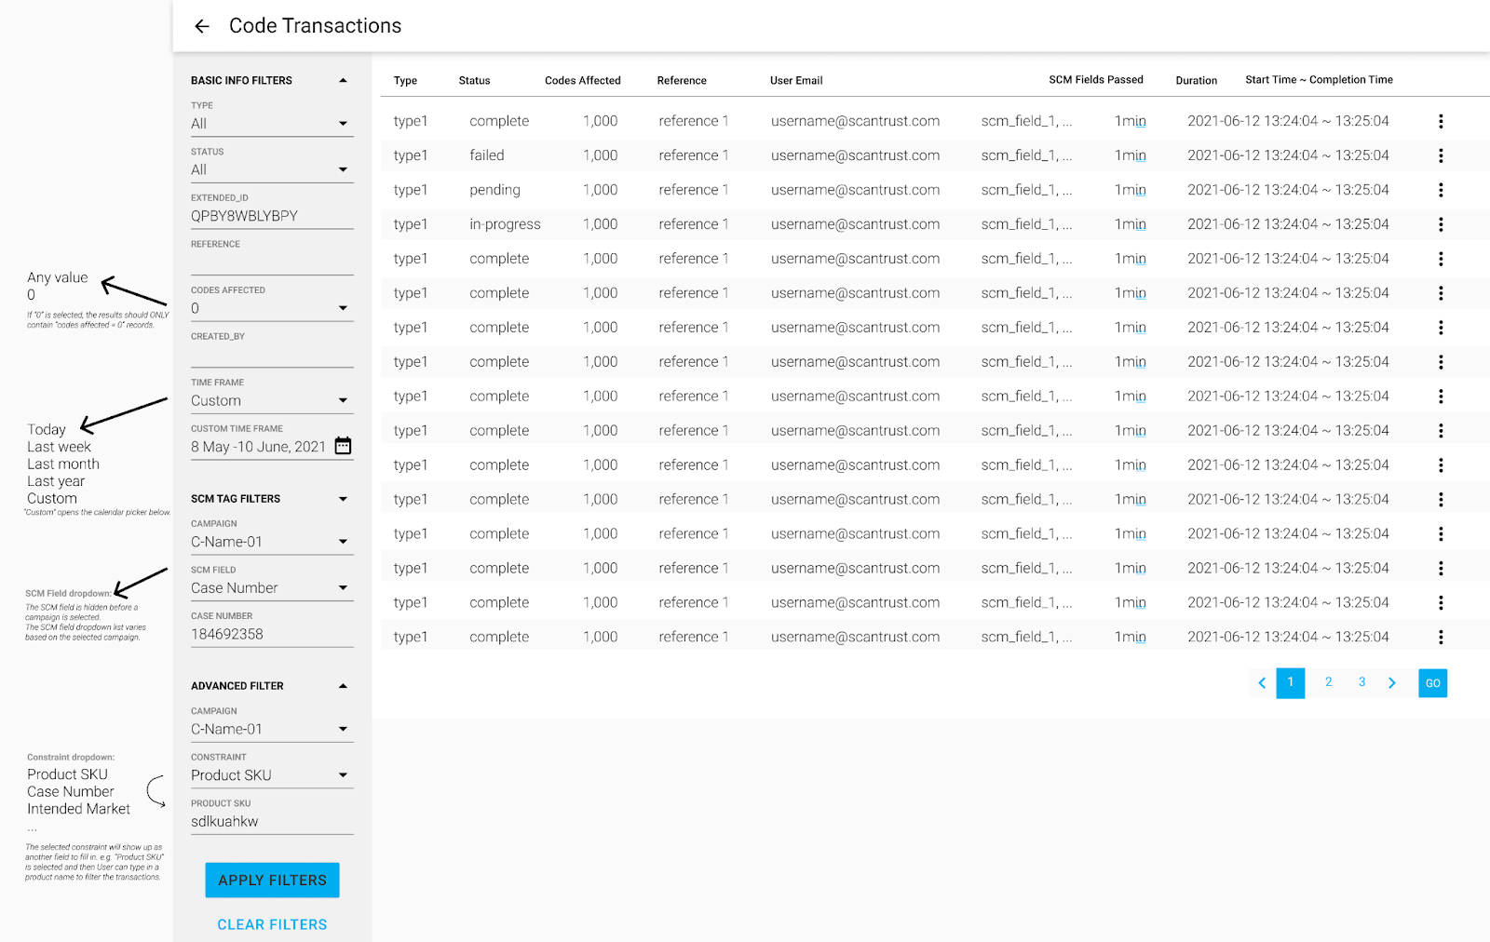
Task: Click the Clear Filters link
Action: [271, 923]
